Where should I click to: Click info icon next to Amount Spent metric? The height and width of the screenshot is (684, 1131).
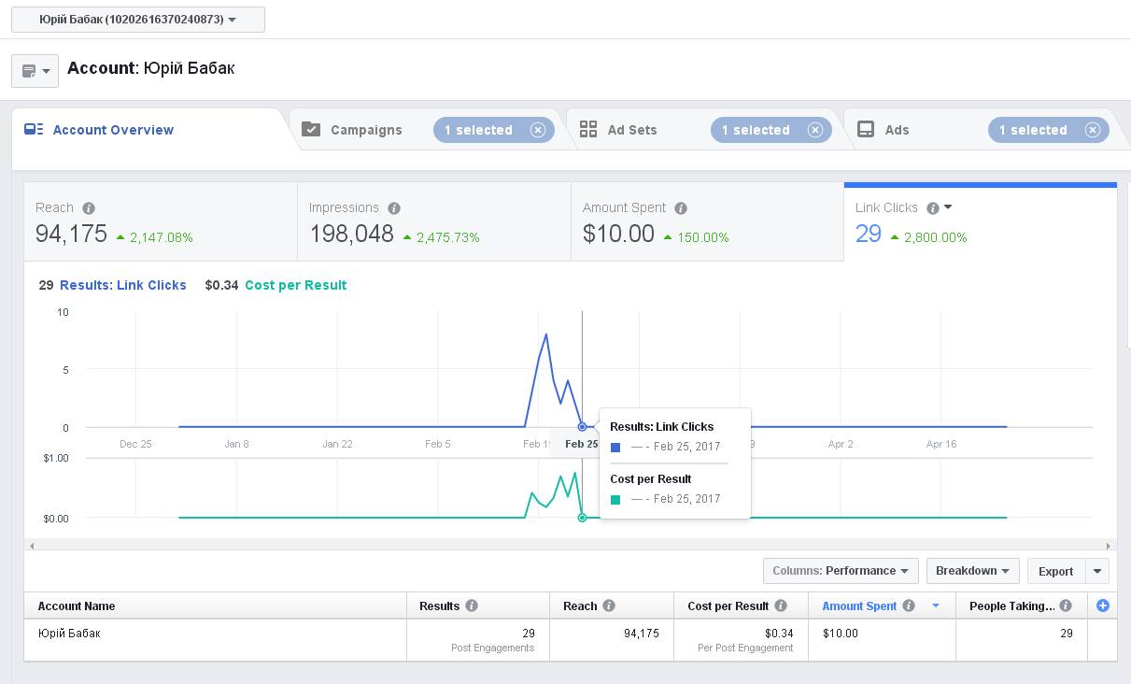pos(681,208)
